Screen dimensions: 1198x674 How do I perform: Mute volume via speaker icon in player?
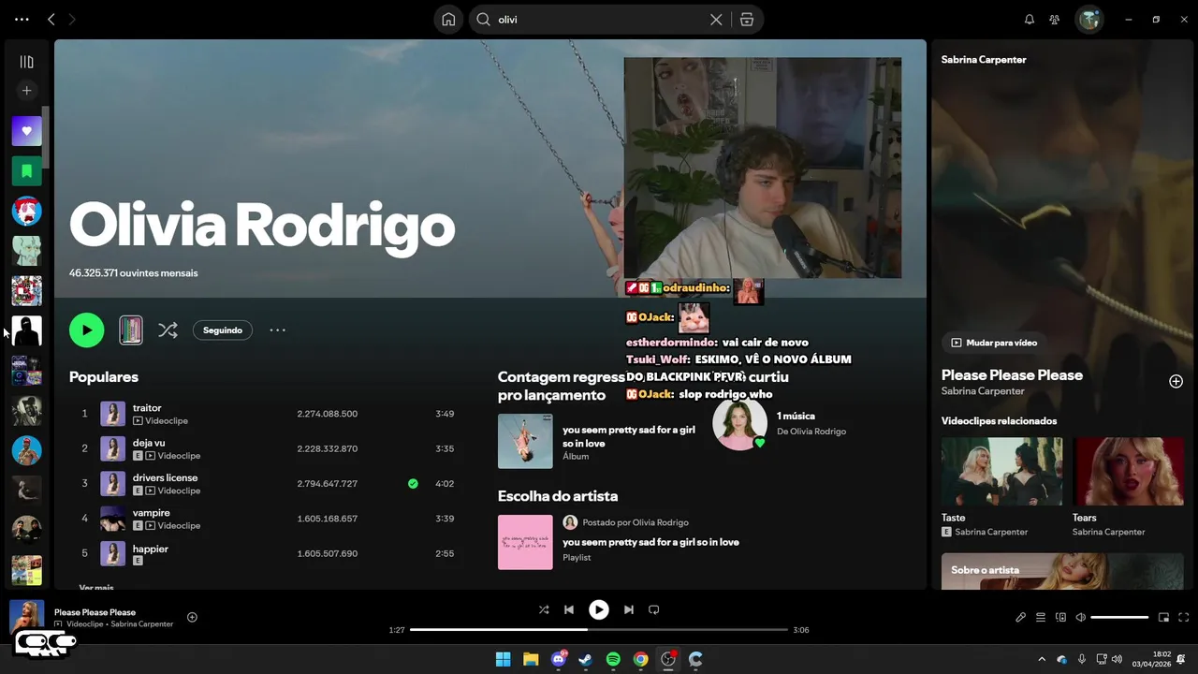(1081, 618)
